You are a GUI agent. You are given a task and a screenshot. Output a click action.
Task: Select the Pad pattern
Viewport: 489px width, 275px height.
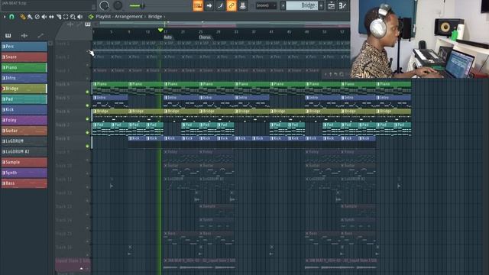point(24,99)
